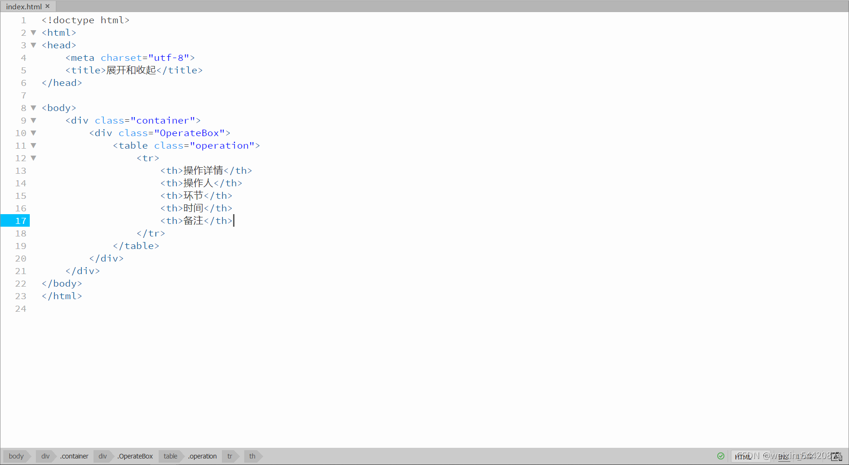This screenshot has width=849, height=465.
Task: Click the closing </body> tag on line 22
Action: (x=62, y=283)
